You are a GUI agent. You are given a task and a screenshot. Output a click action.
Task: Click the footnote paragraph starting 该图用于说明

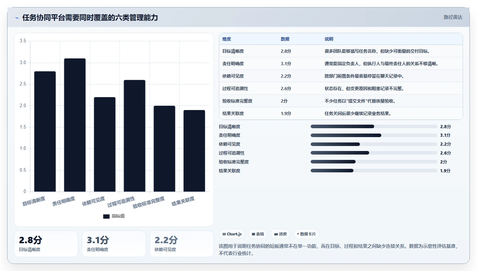click(339, 250)
